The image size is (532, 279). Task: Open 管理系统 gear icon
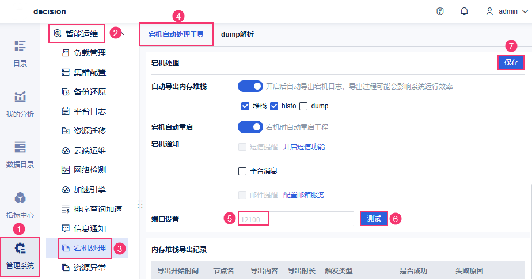[20, 249]
